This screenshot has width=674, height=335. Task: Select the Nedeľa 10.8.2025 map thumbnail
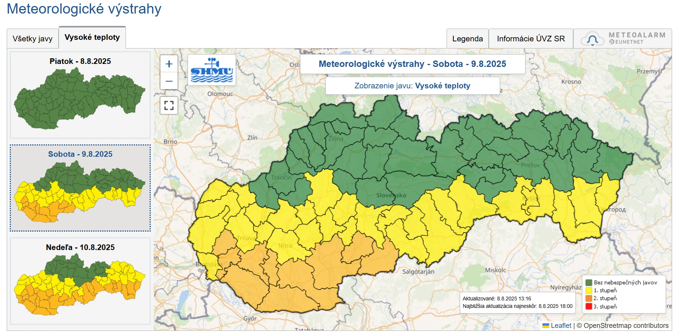point(80,281)
